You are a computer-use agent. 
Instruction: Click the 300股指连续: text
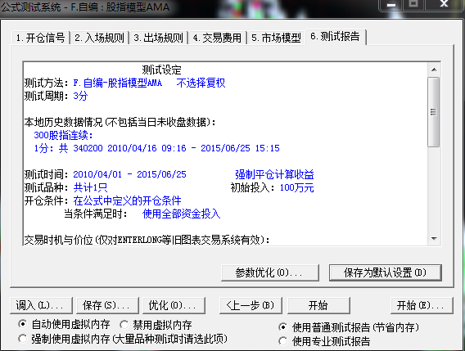coord(64,135)
